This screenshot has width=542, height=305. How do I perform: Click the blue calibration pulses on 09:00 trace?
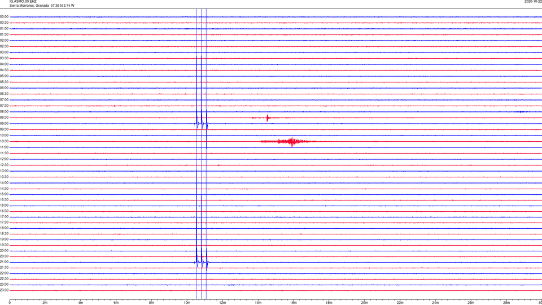pos(202,119)
